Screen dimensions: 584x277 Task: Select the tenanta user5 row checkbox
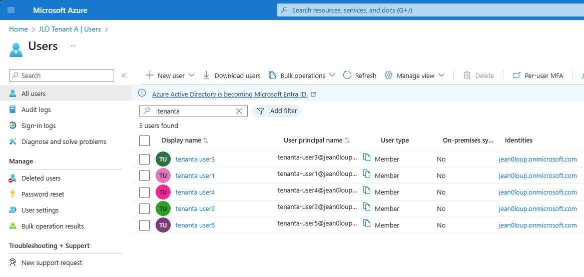tap(144, 225)
